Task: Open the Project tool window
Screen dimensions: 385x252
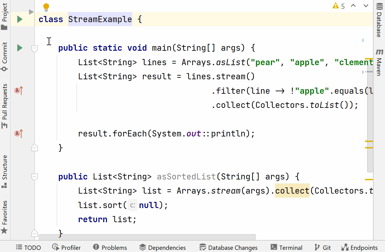Action: pos(4,17)
